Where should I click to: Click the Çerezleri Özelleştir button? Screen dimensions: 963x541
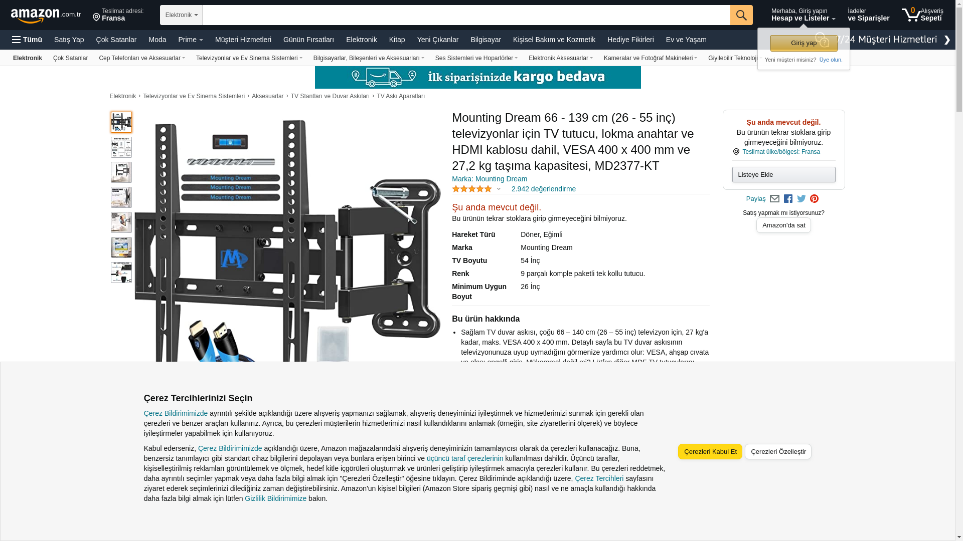pyautogui.click(x=778, y=451)
